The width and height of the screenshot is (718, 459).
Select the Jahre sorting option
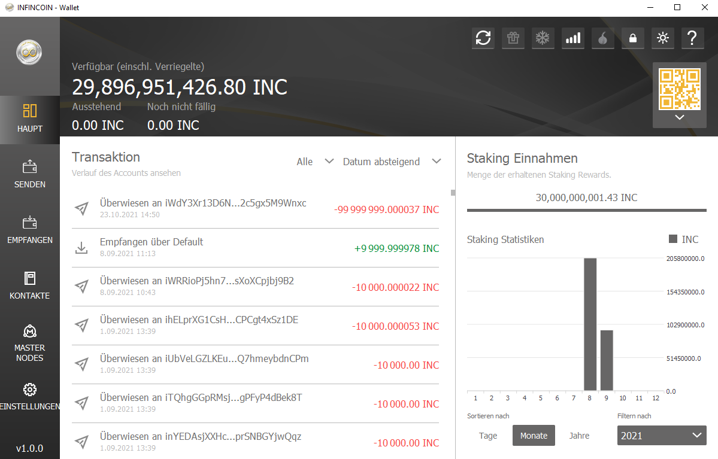coord(579,436)
